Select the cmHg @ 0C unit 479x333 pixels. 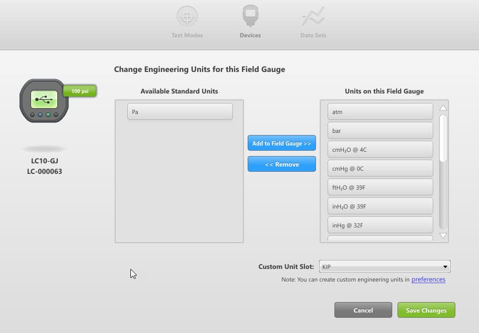tap(380, 168)
